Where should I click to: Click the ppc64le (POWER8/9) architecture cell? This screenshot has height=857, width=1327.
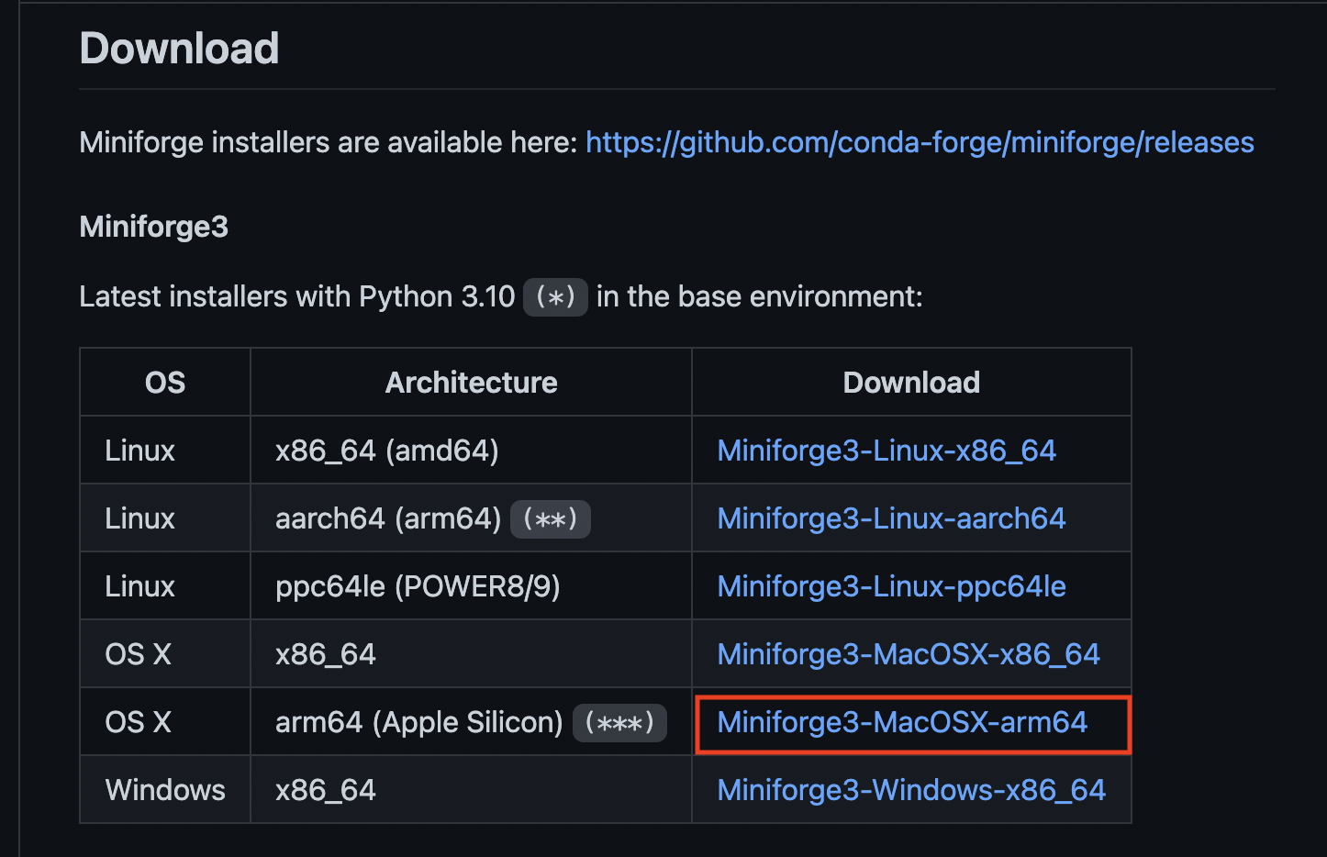point(418,585)
